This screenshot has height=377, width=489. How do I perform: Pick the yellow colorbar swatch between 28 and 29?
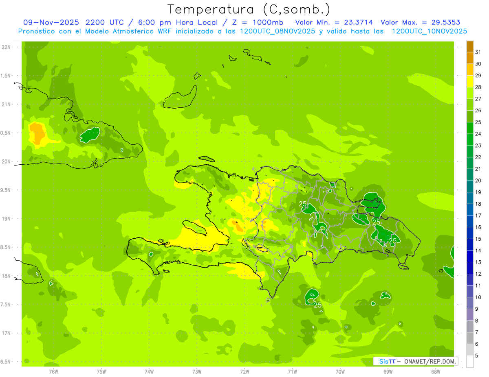pyautogui.click(x=470, y=81)
